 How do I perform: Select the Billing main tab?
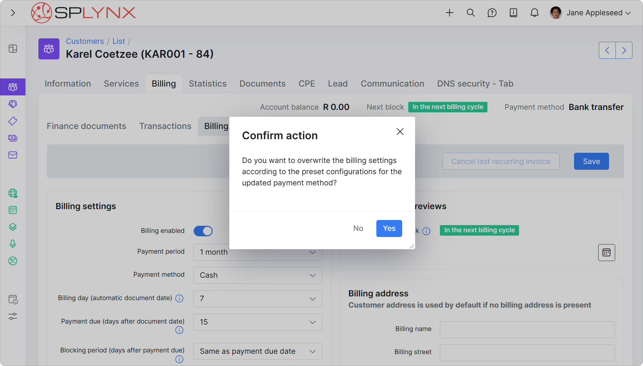click(164, 84)
